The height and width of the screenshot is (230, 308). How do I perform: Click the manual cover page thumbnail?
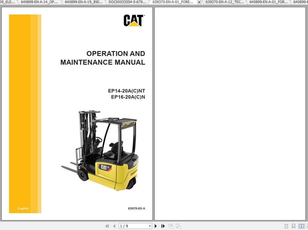(x=77, y=113)
